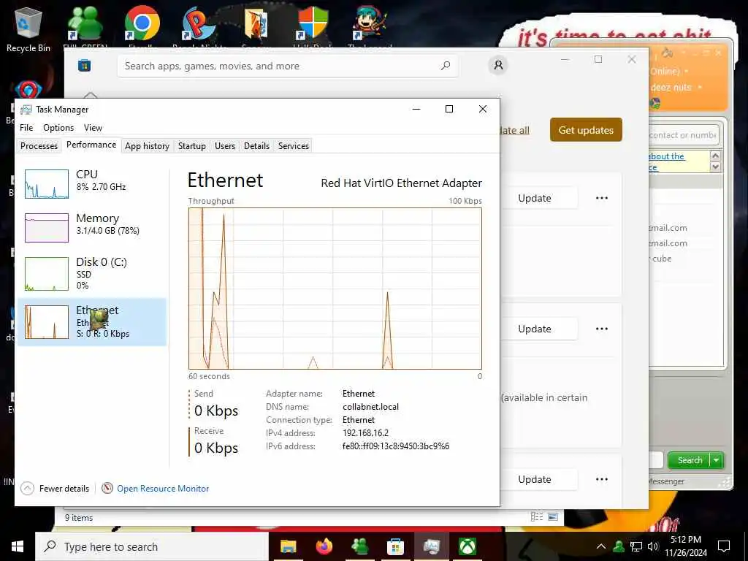Open the cartoon character desktop shortcut
This screenshot has width=748, height=561.
(x=370, y=23)
